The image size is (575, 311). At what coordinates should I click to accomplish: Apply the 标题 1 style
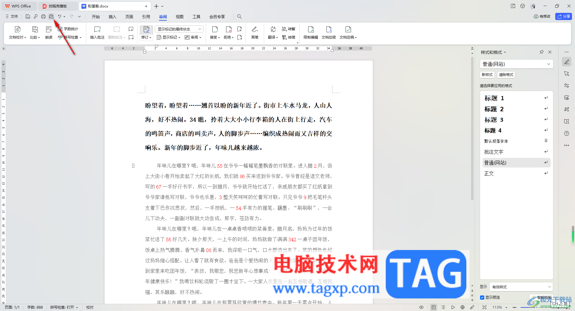coord(516,98)
